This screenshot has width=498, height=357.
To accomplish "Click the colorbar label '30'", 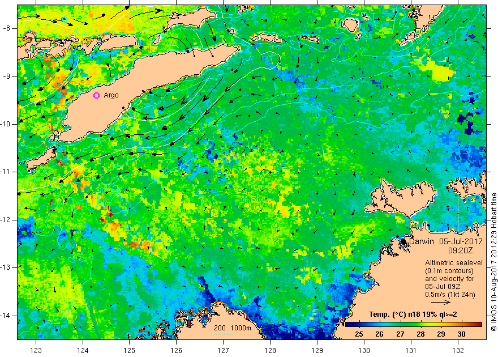I will point(461,334).
